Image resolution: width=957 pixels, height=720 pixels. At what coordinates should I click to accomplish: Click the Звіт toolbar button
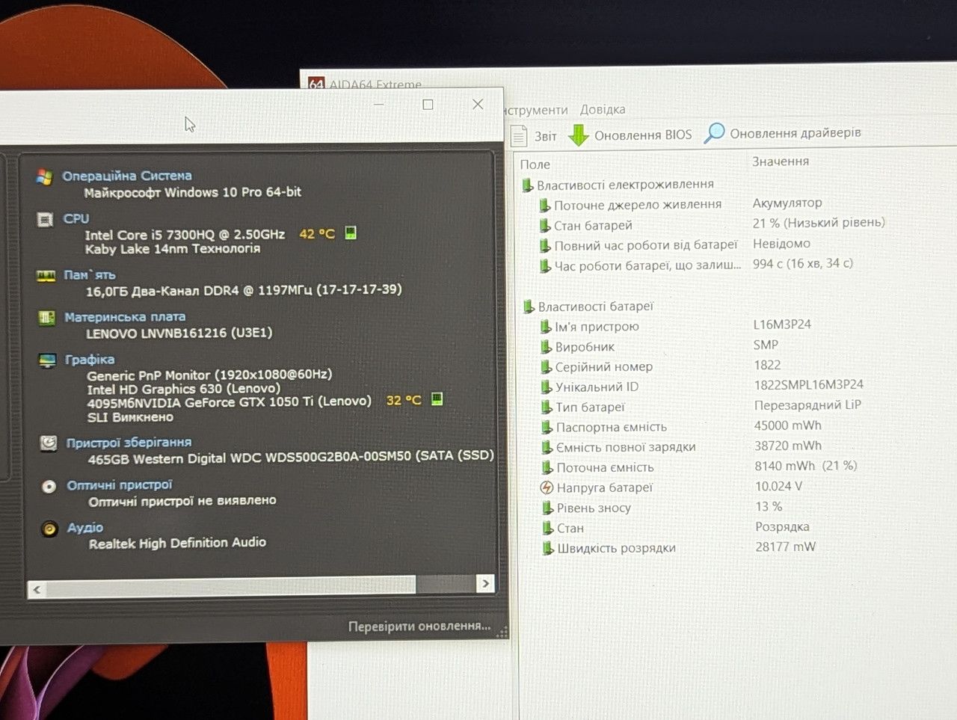tap(535, 136)
